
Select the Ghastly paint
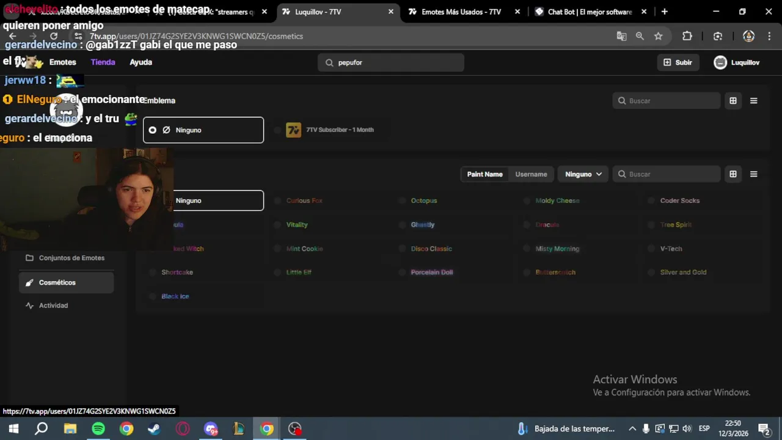[422, 224]
